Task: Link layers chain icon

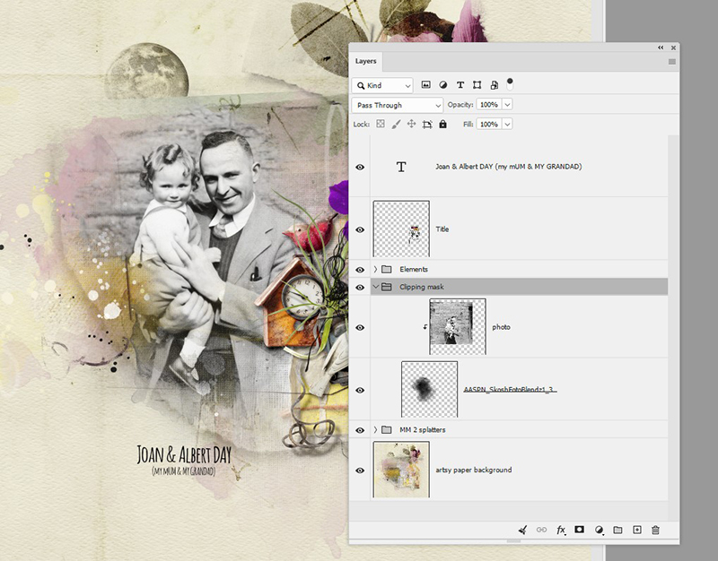Action: [542, 530]
